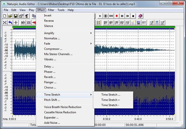The height and width of the screenshot is (129, 186).
Task: Click the first lines-and-pencil toolbar icon
Action: [151, 23]
